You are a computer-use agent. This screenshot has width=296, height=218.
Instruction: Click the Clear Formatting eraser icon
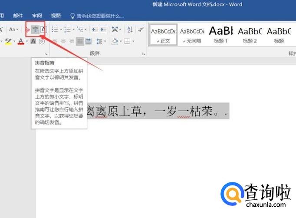(x=28, y=30)
